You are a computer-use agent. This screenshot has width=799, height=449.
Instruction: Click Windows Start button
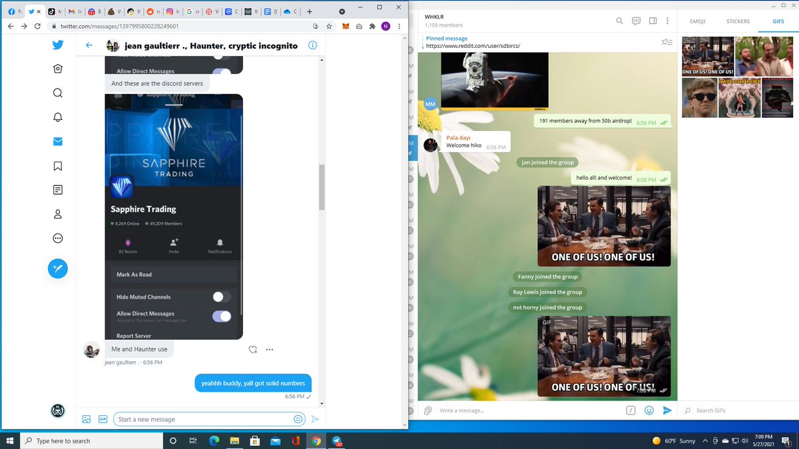point(9,440)
